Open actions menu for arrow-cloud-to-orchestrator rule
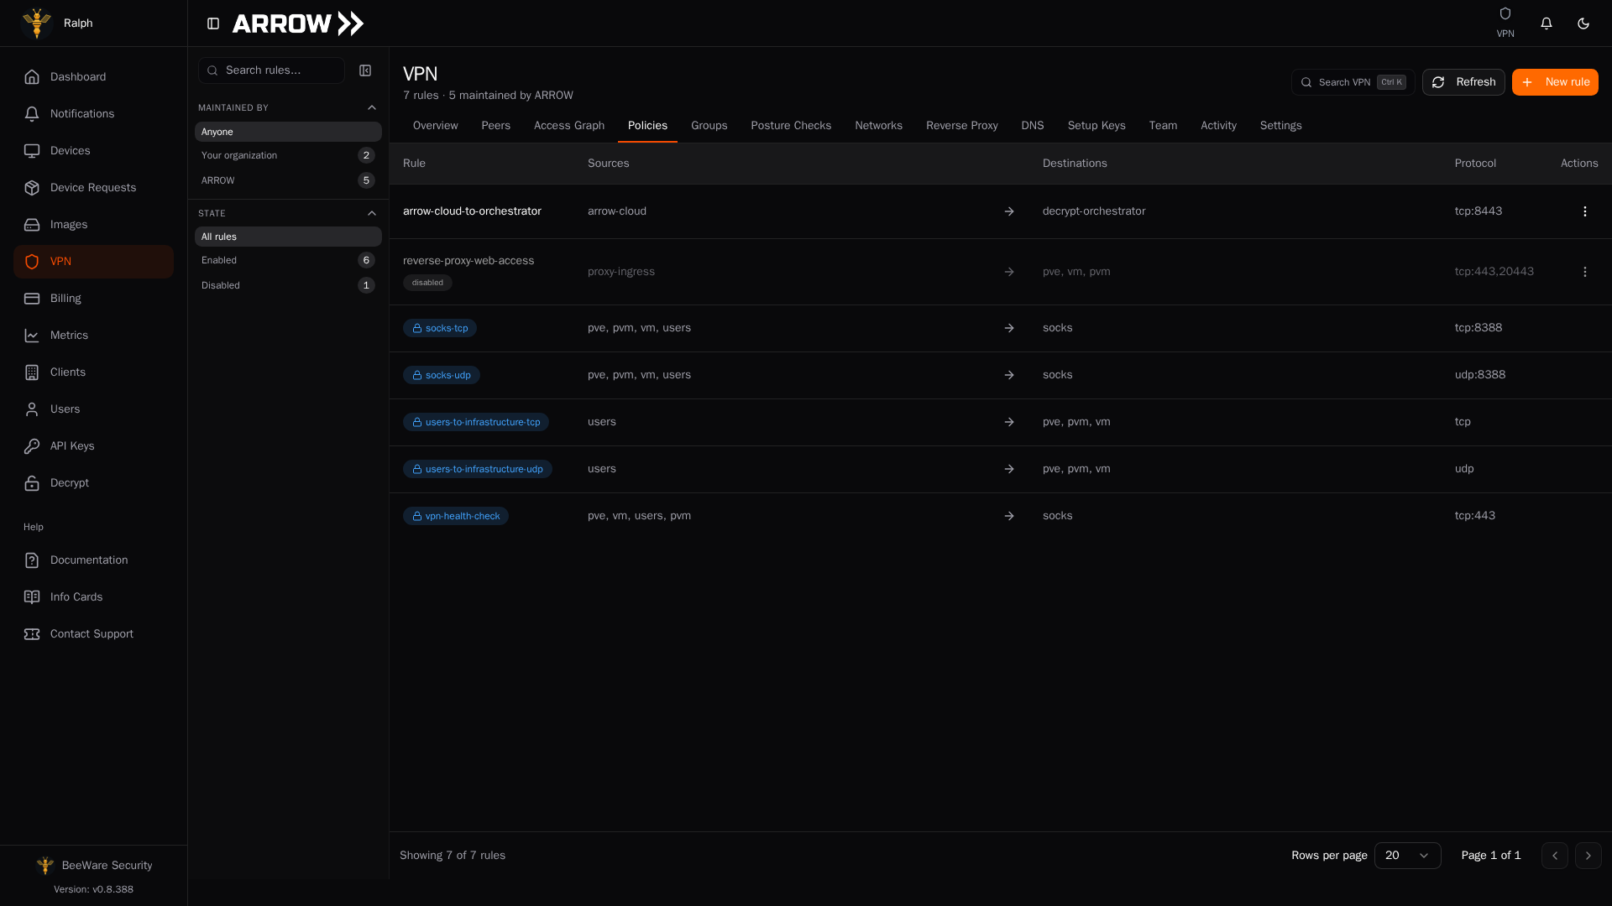The image size is (1612, 906). coord(1584,211)
